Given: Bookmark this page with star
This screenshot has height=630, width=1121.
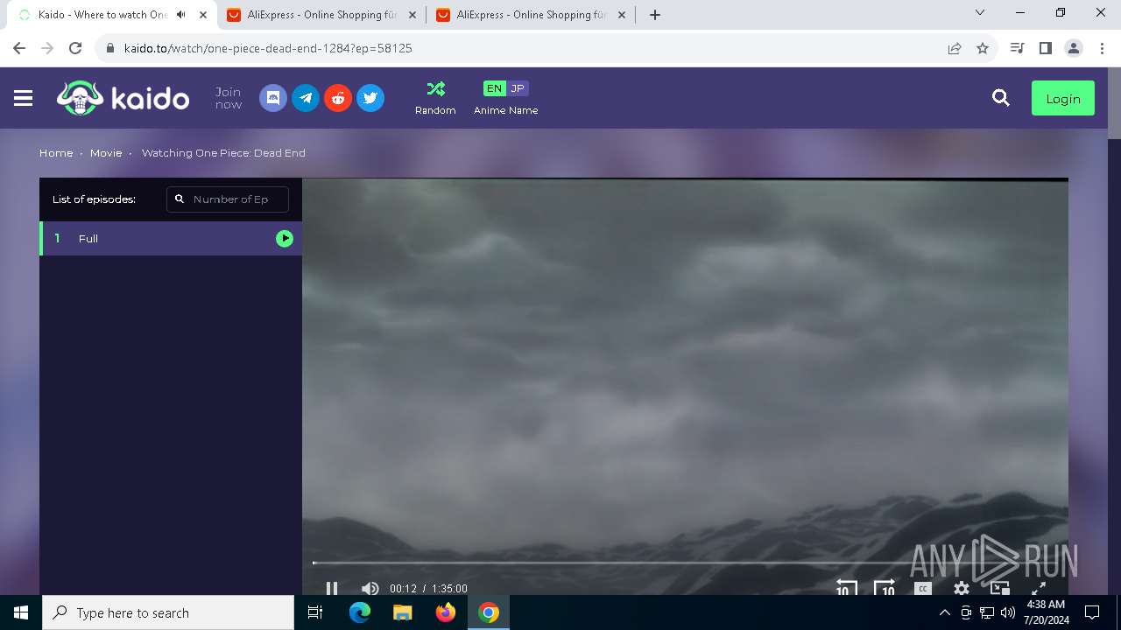Looking at the screenshot, I should [x=983, y=48].
